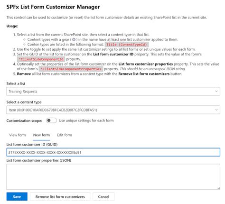
Task: Click the gear icon in usage instructions
Action: pos(74,39)
